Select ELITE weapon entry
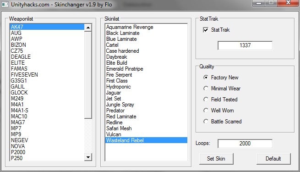The width and height of the screenshot is (300, 172). (47, 63)
